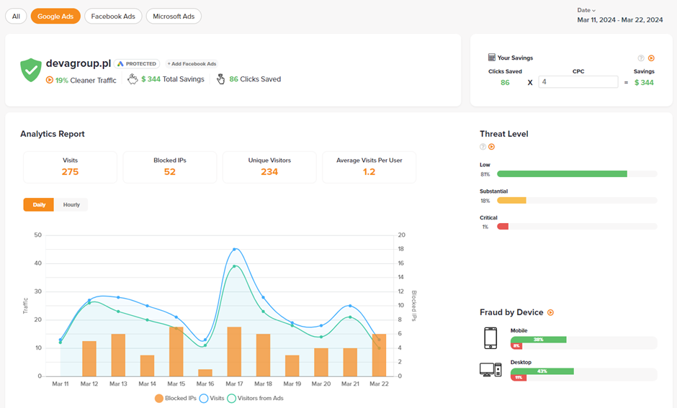Switch to the All platforms tab
Screen dimensions: 677x408
tap(16, 16)
